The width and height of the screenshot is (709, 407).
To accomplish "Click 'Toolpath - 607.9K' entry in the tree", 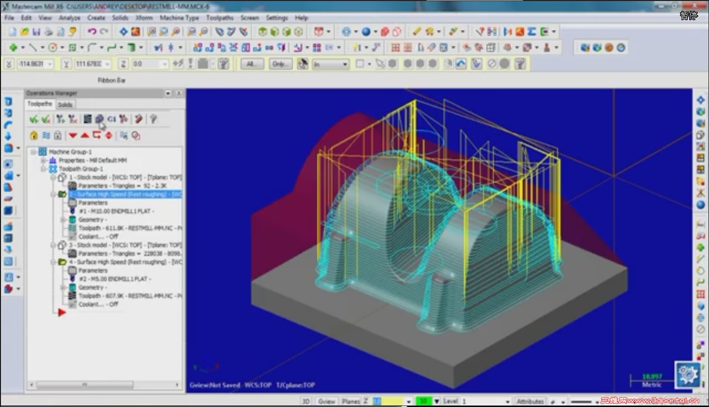I will [x=131, y=296].
